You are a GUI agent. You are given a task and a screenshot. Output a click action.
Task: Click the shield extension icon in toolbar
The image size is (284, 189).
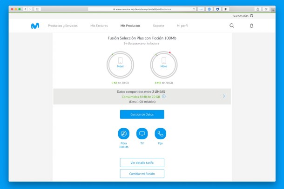pyautogui.click(x=217, y=9)
